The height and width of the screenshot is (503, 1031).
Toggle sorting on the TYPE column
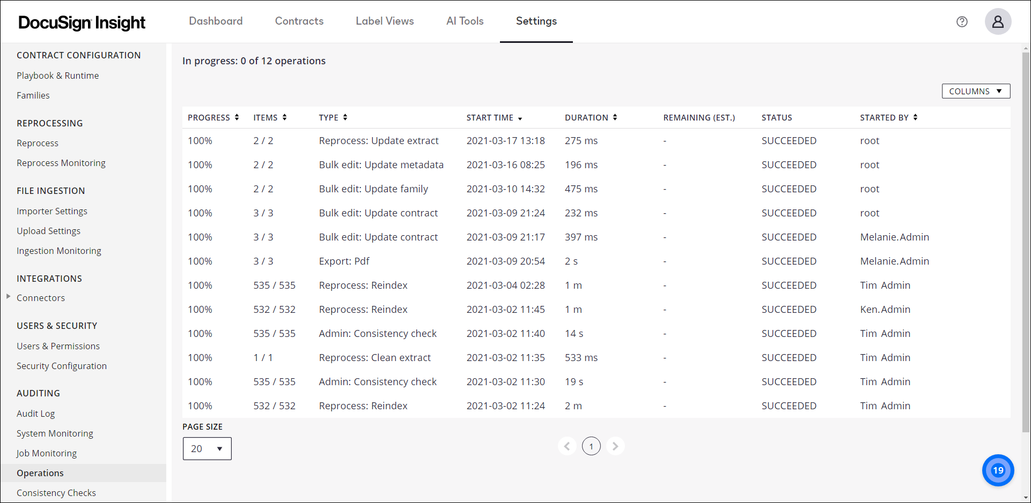point(345,117)
